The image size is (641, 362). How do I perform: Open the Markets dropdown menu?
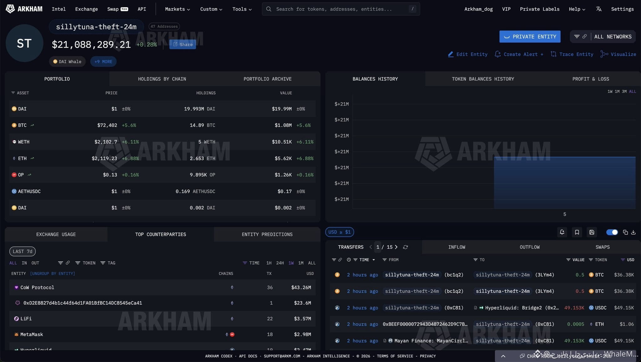click(177, 9)
